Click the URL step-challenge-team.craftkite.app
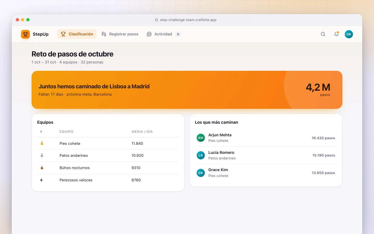This screenshot has width=374, height=234. coord(188,20)
